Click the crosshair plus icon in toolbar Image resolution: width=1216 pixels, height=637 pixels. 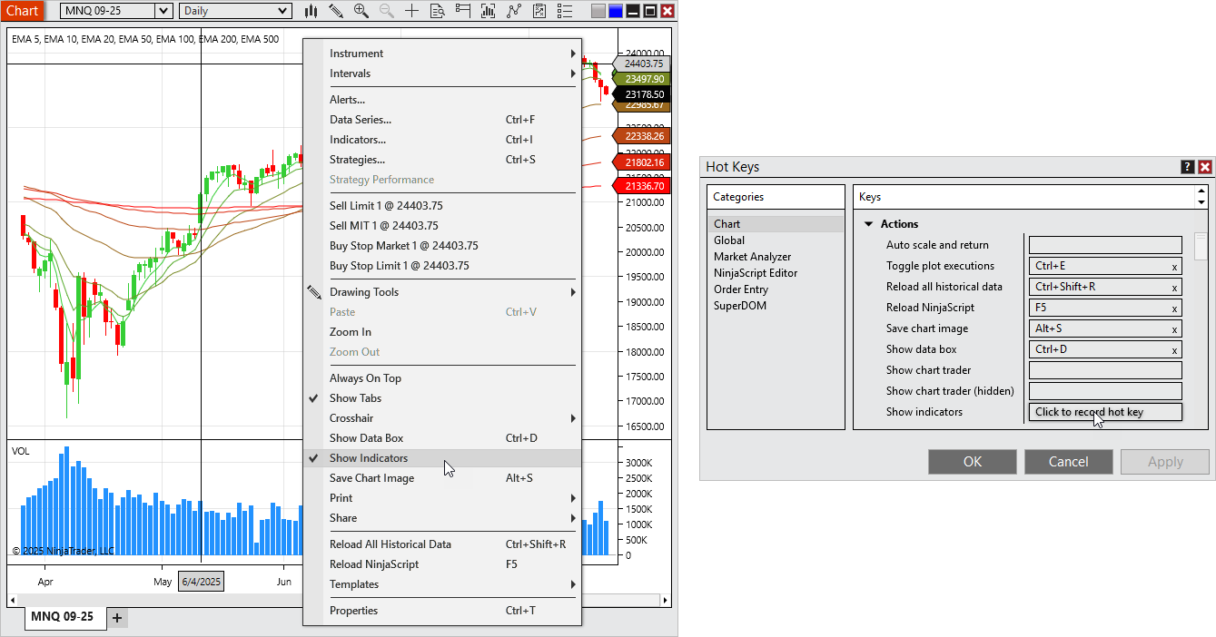coord(412,11)
